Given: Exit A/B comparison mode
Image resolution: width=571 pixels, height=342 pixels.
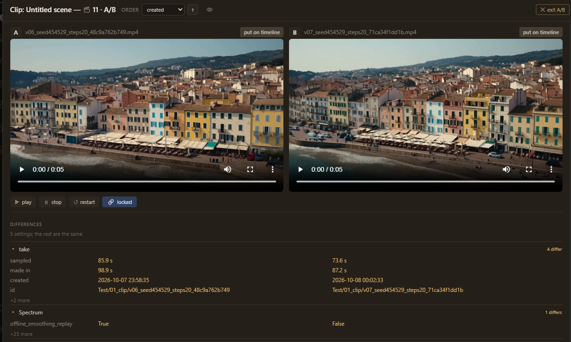Looking at the screenshot, I should click(x=552, y=10).
